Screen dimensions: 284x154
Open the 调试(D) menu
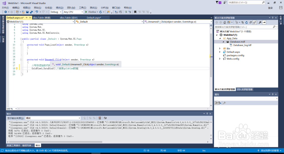[x=60, y=8]
